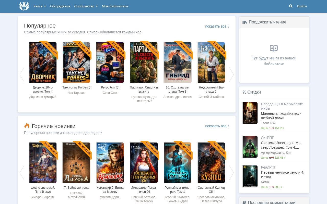Screen dimensions: 327x204
Task: Click title 7. Война легиона
Action: coord(76,188)
